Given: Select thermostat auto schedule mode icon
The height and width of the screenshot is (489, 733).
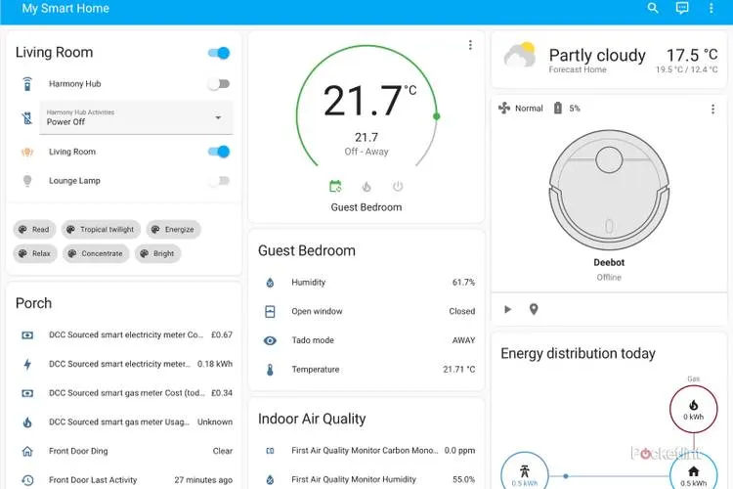Looking at the screenshot, I should [x=335, y=186].
